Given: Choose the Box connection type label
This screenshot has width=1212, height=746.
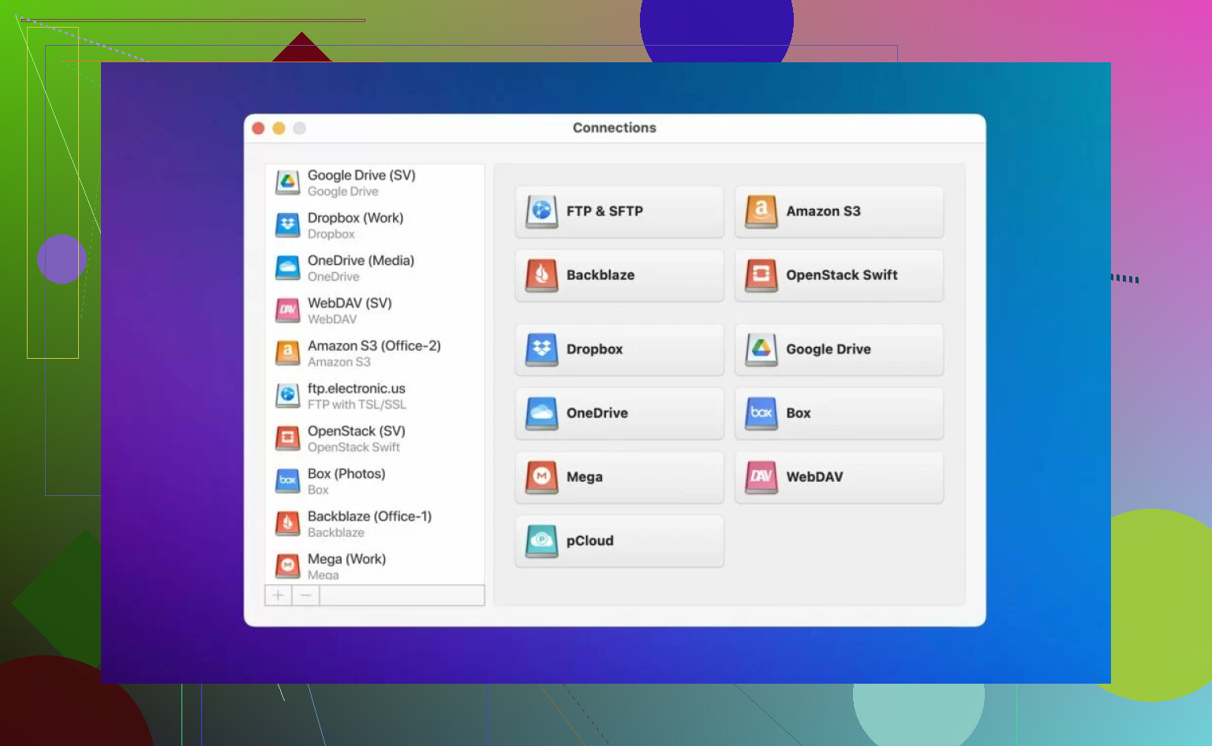Looking at the screenshot, I should (799, 413).
